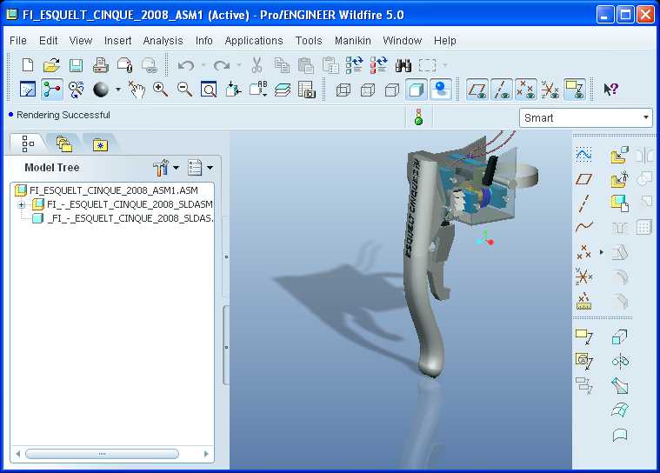
Task: Insert a datum curve from right toolbar
Action: [x=583, y=227]
